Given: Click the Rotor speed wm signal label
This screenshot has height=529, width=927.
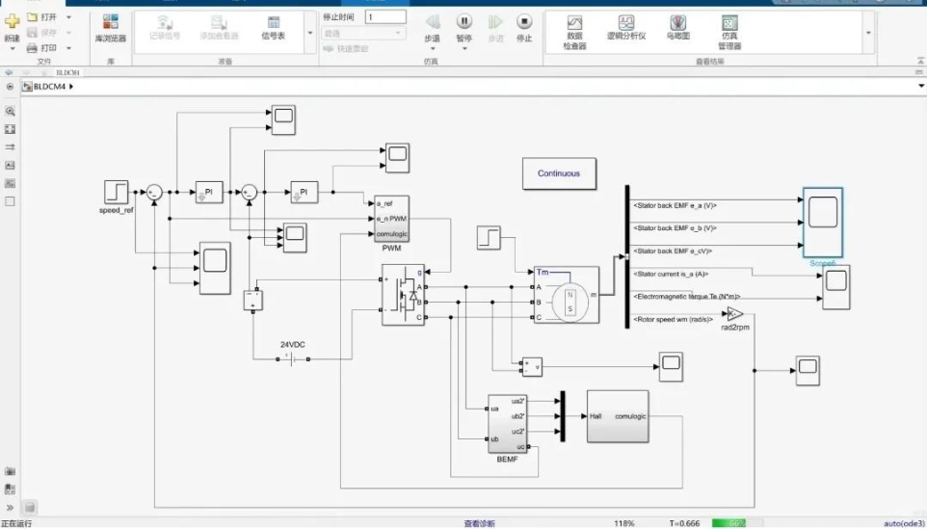Looking at the screenshot, I should point(673,319).
